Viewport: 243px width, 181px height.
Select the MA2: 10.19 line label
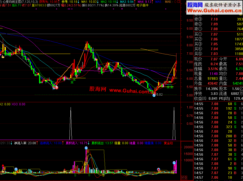[108, 2]
